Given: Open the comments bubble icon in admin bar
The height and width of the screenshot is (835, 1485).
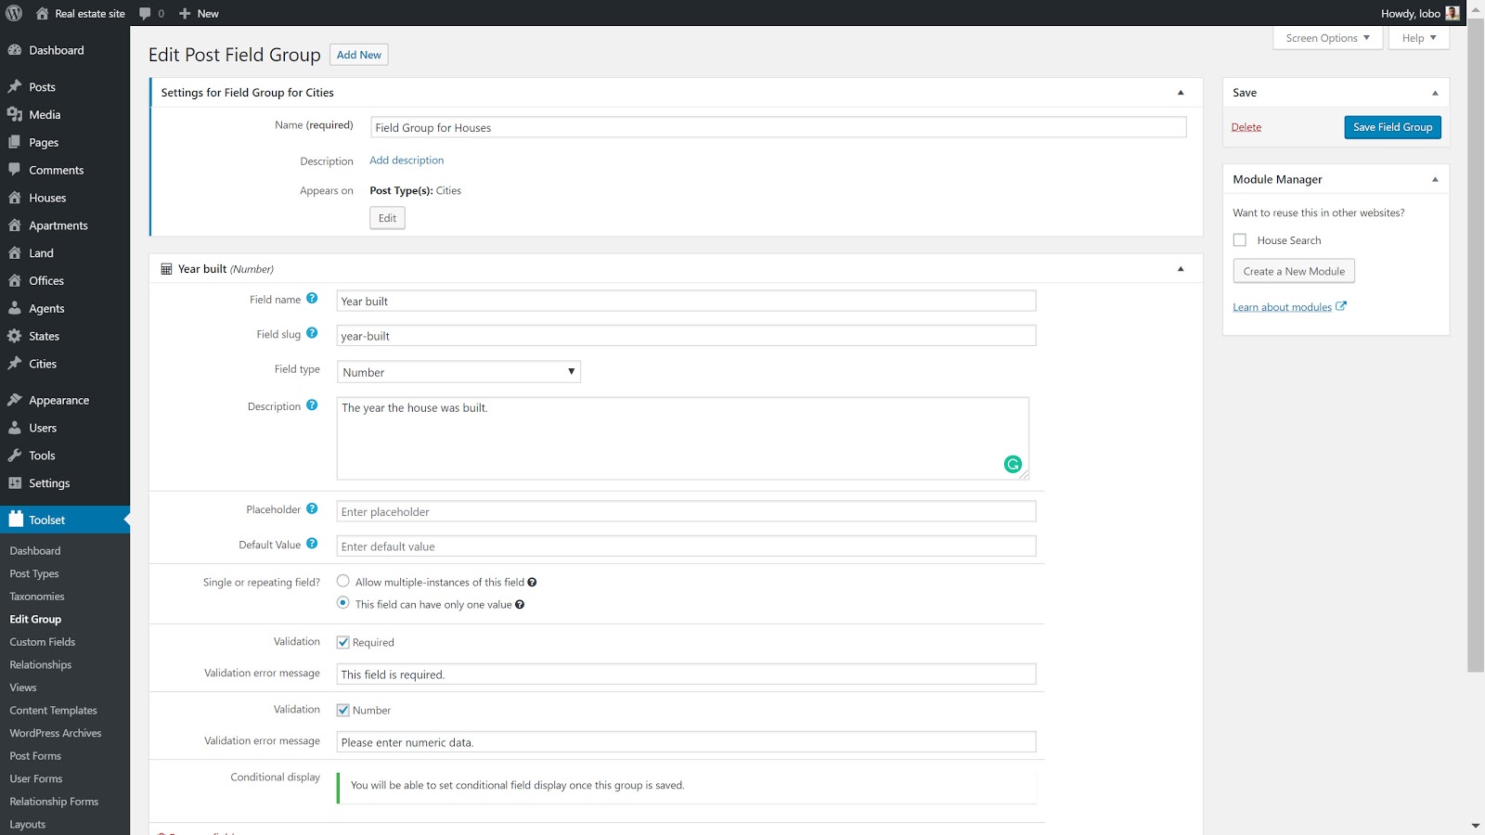Looking at the screenshot, I should (x=145, y=14).
